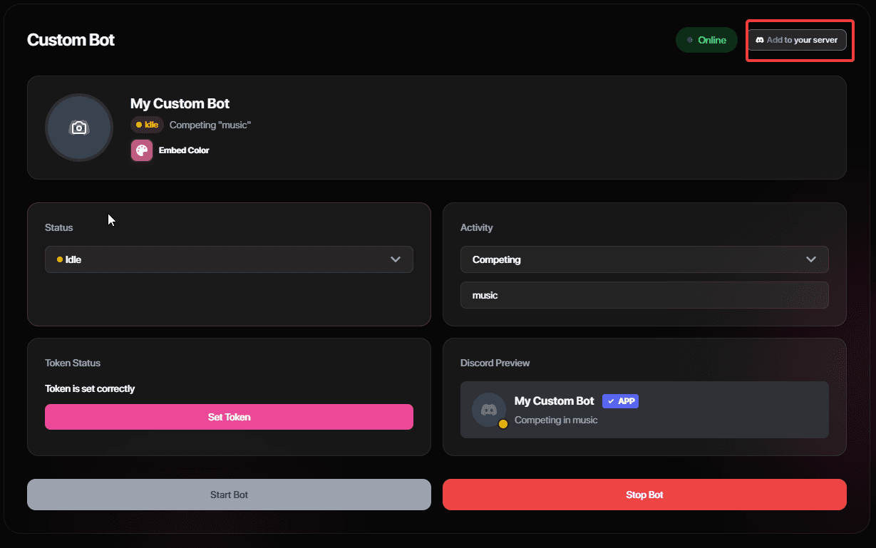This screenshot has height=548, width=876.
Task: Click the Discord icon on Add to server button
Action: 761,40
